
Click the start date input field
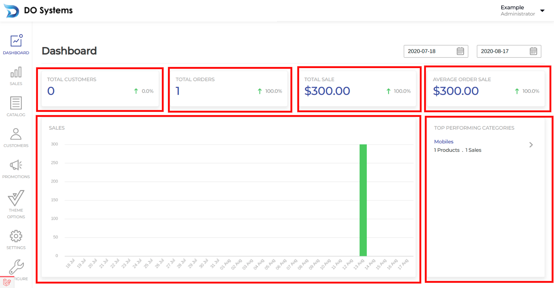pos(430,51)
